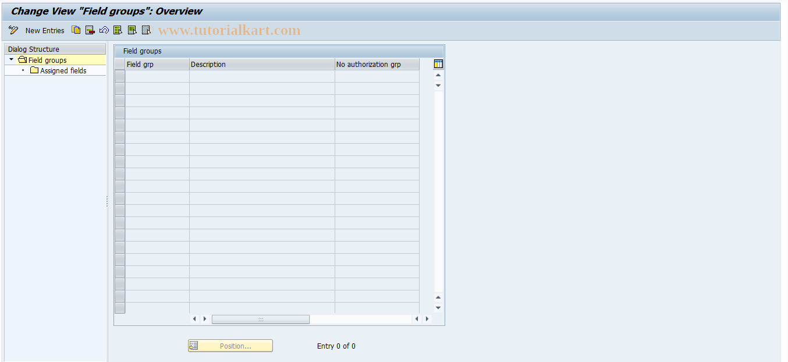Click the right arrow at the left end of the horizontal scrollbar
Screen dimensions: 788x362
[204, 319]
